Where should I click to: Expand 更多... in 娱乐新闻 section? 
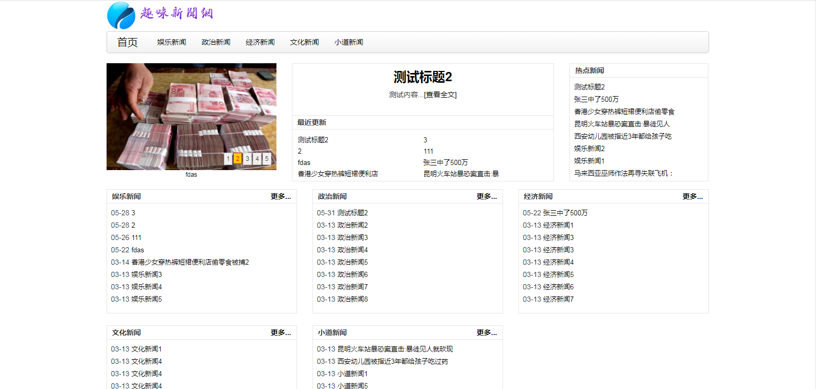(x=281, y=196)
